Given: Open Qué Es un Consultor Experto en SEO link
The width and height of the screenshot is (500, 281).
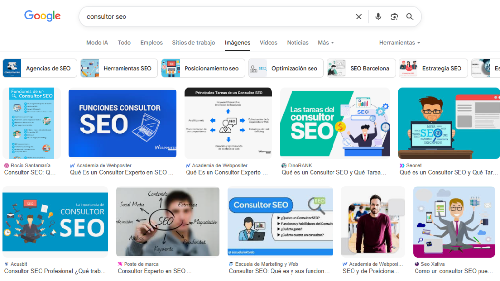Looking at the screenshot, I should pos(122,172).
